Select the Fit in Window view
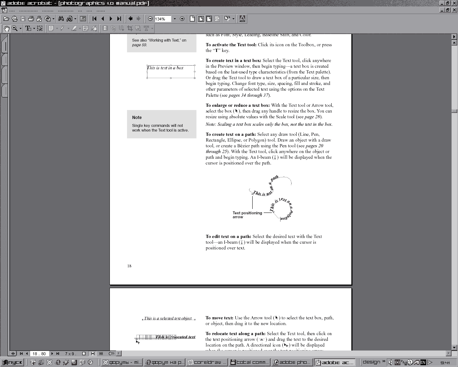The image size is (458, 367). point(201,19)
